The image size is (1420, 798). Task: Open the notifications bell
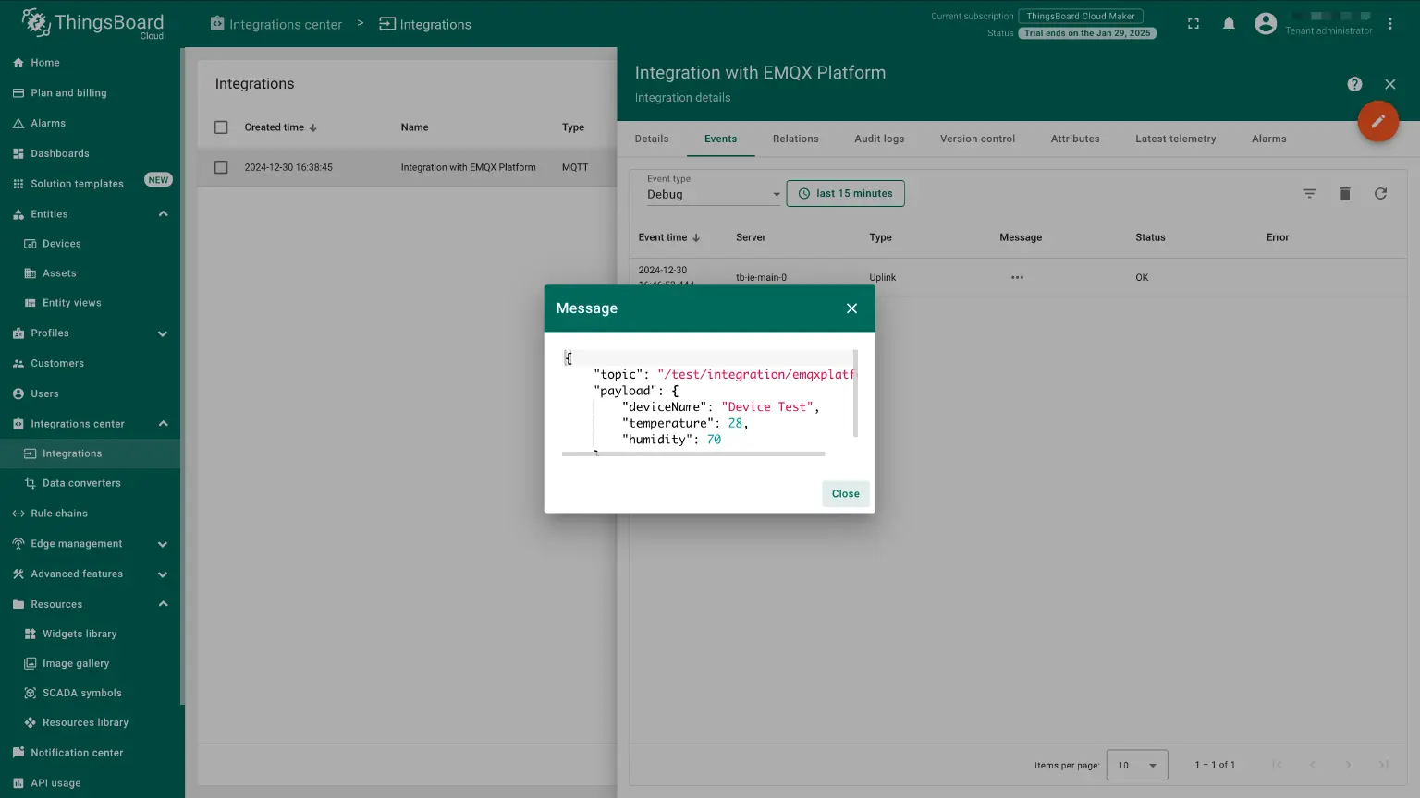click(x=1229, y=23)
